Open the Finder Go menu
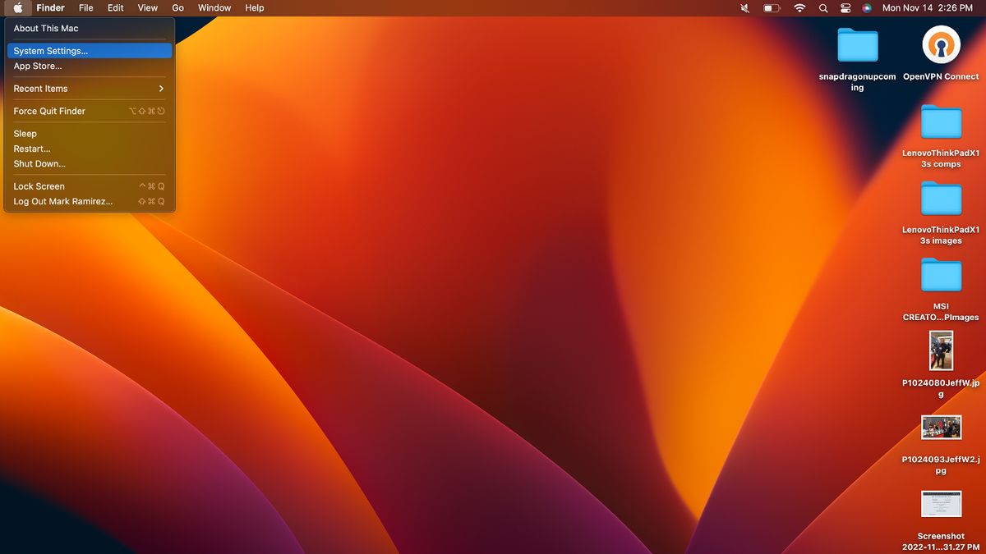This screenshot has width=986, height=554. tap(177, 8)
